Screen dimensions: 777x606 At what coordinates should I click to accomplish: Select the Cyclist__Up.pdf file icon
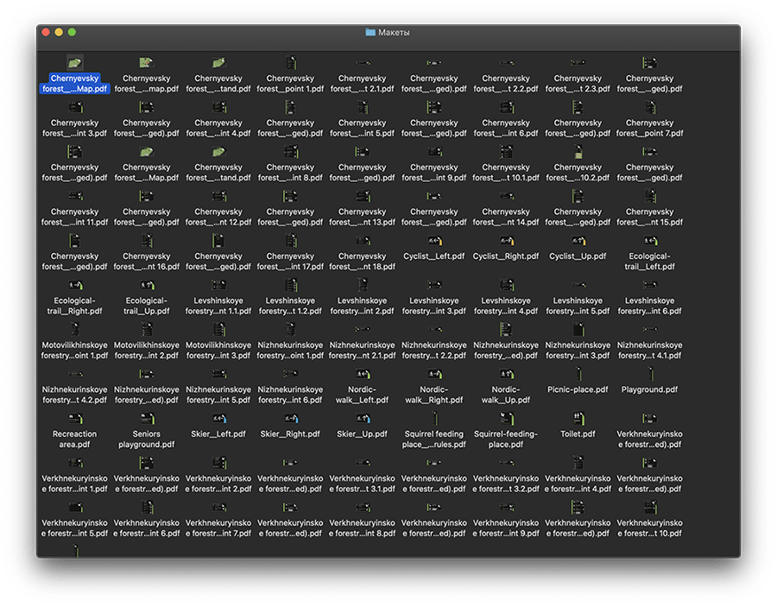[x=578, y=241]
